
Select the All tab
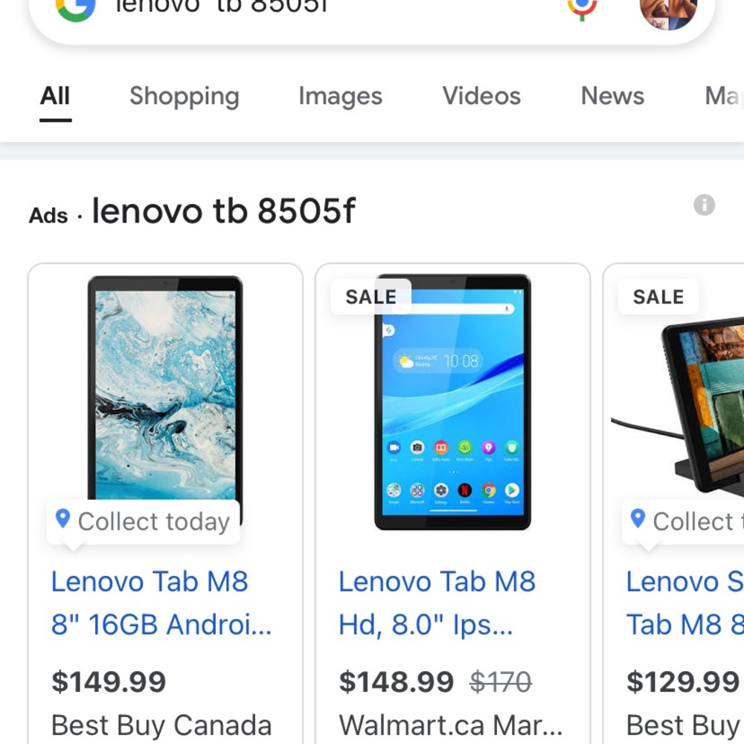point(55,96)
